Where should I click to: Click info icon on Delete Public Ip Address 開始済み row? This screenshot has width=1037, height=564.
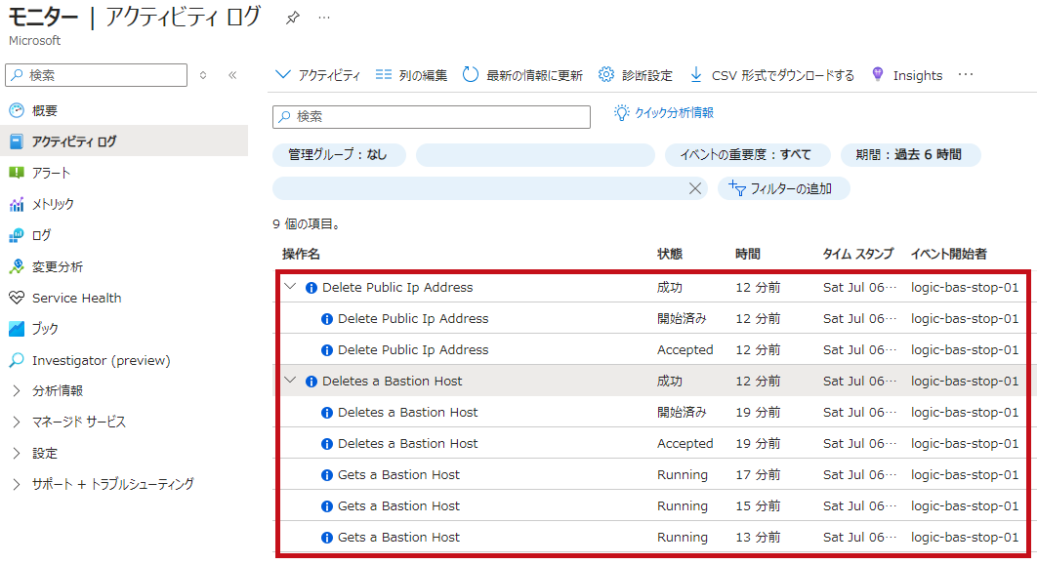pos(327,319)
